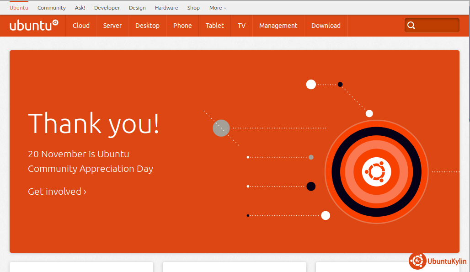Go to the Server section
Viewport: 470px width, 272px height.
(112, 26)
